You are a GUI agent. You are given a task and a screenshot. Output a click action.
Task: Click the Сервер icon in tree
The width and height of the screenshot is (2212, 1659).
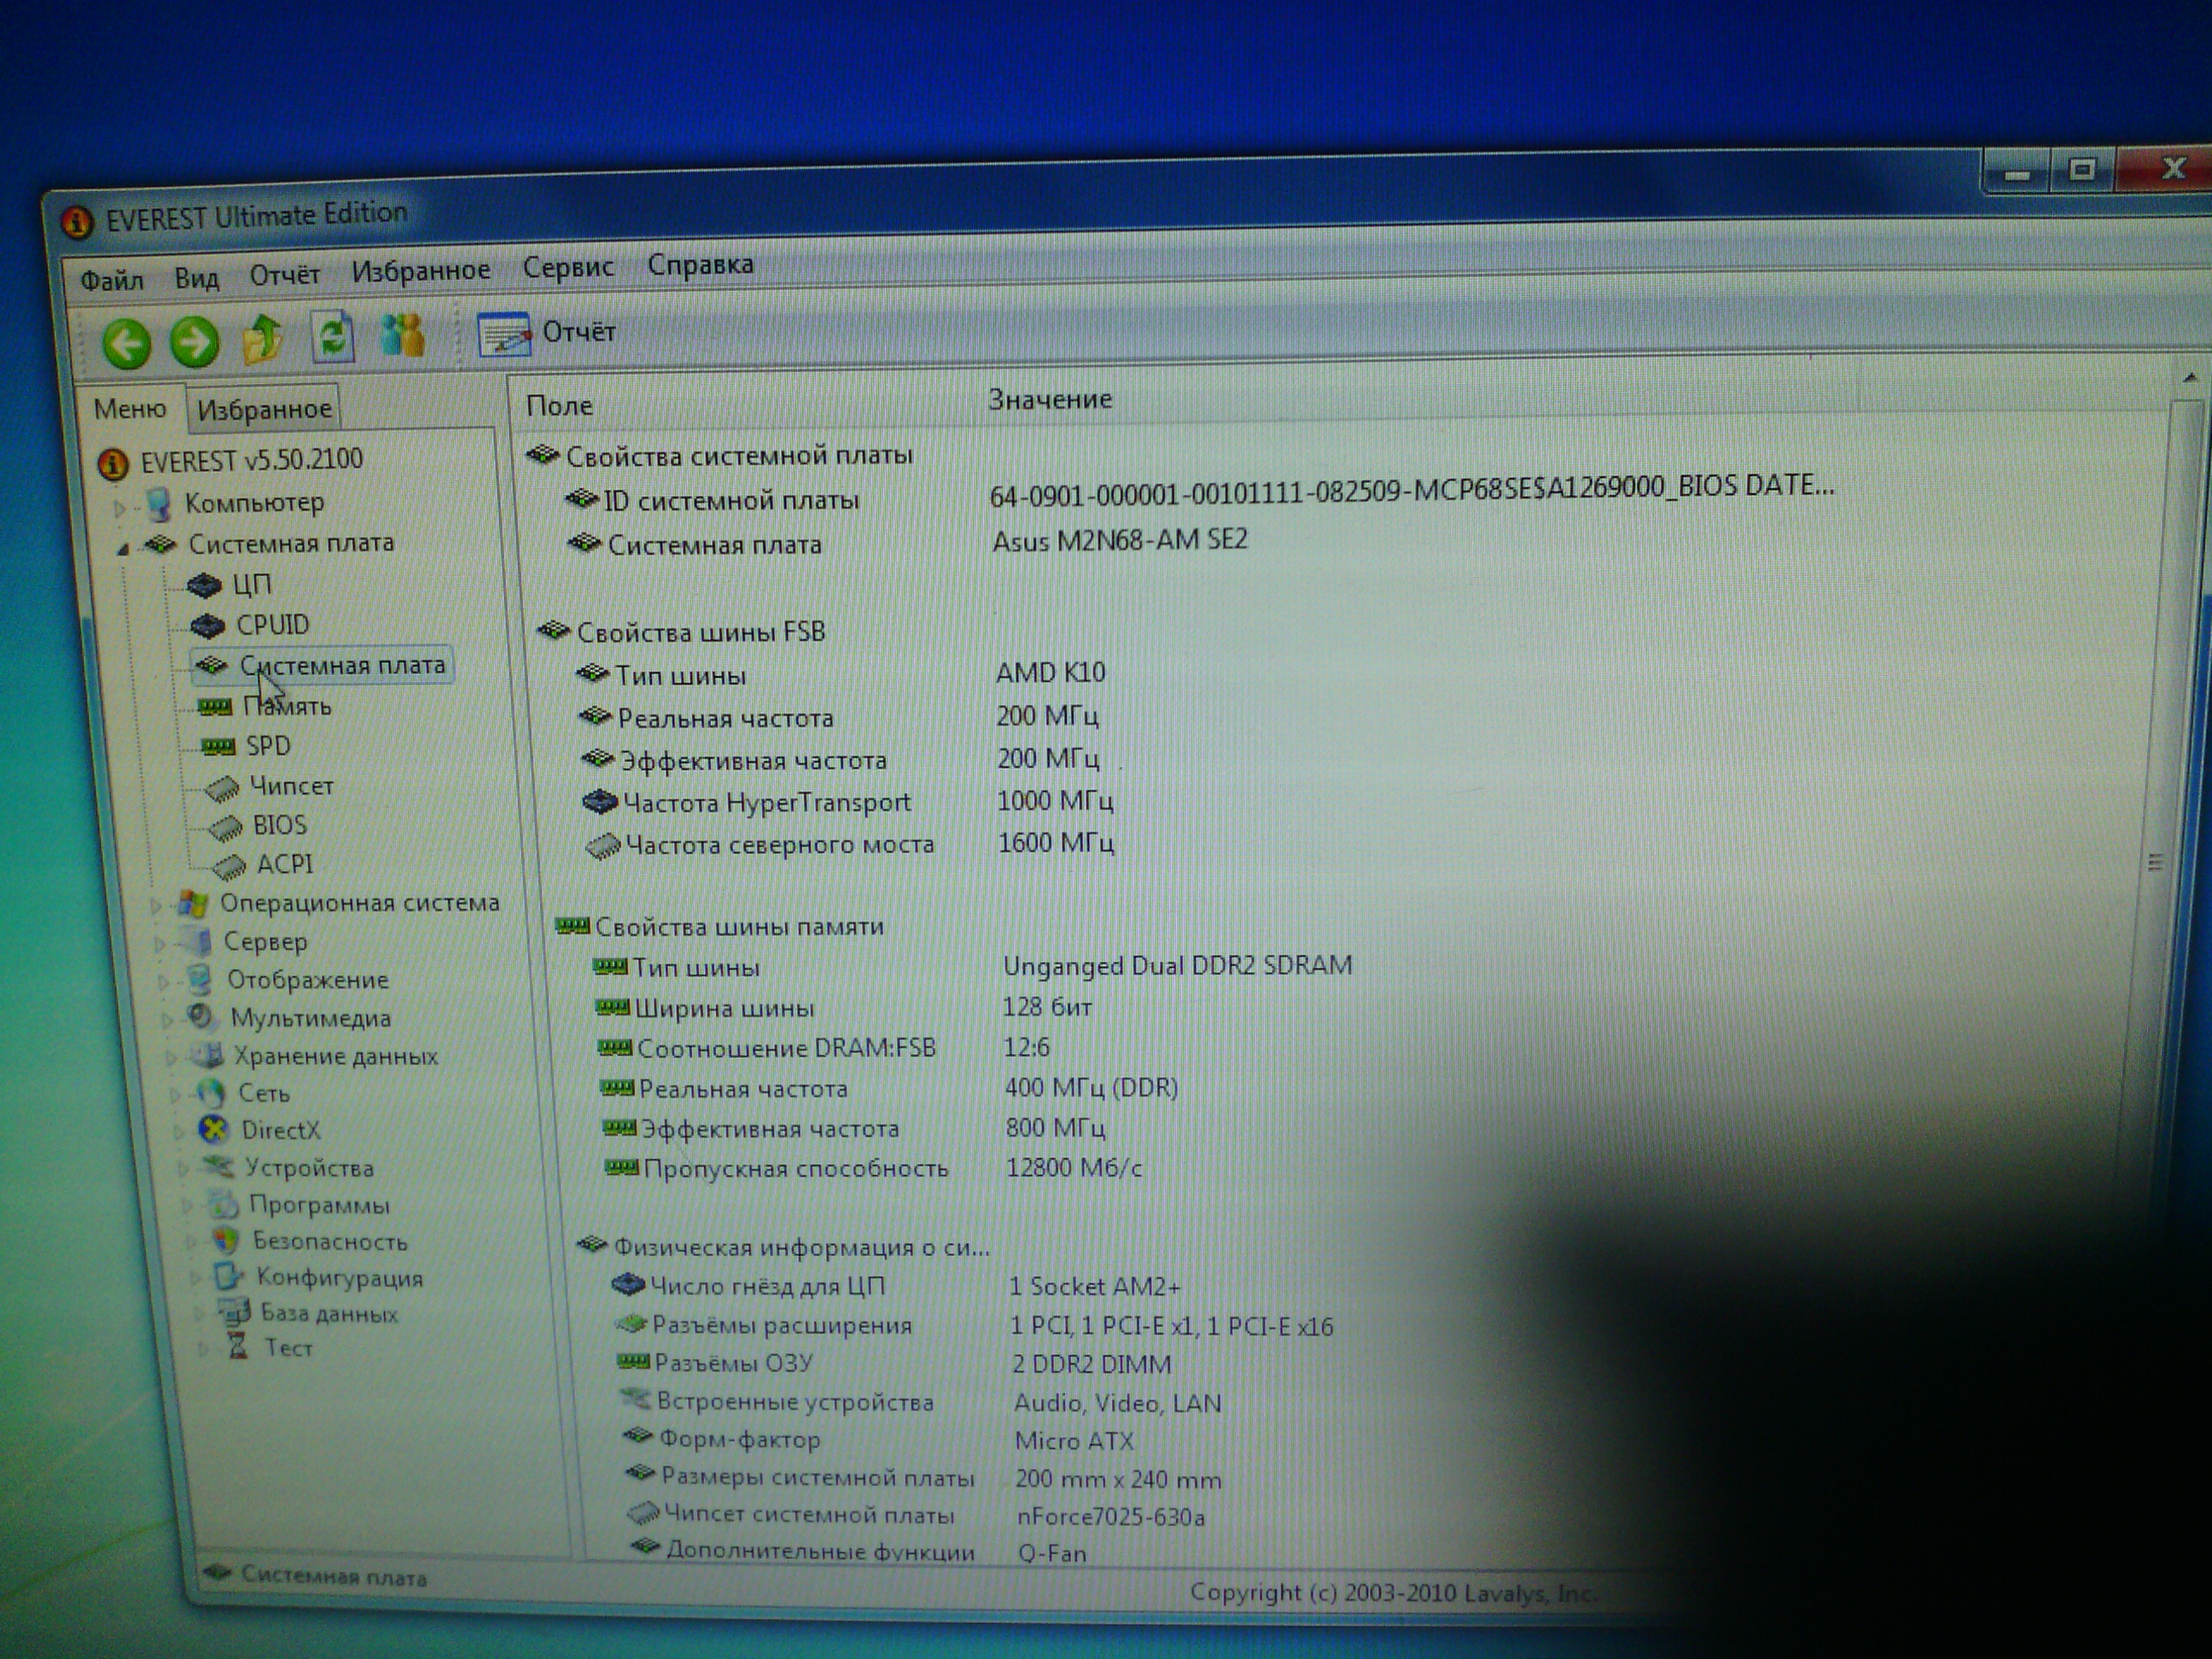click(x=198, y=942)
